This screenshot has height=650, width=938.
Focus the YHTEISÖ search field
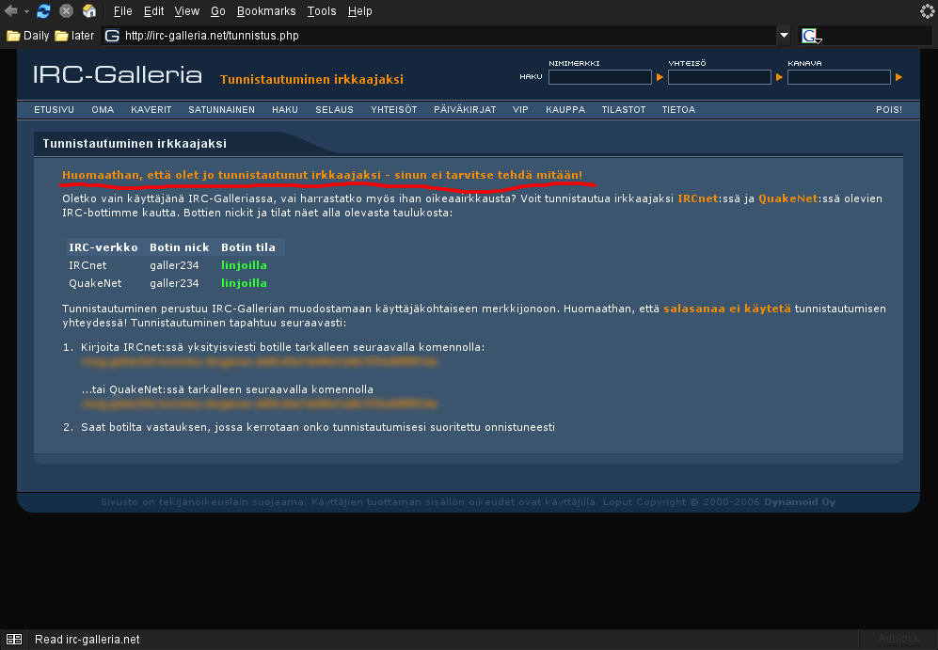click(720, 77)
